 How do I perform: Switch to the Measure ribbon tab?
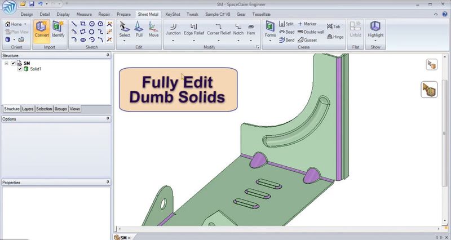[x=84, y=14]
